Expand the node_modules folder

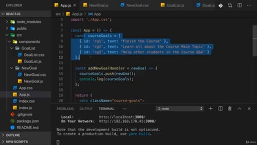[x=26, y=22]
